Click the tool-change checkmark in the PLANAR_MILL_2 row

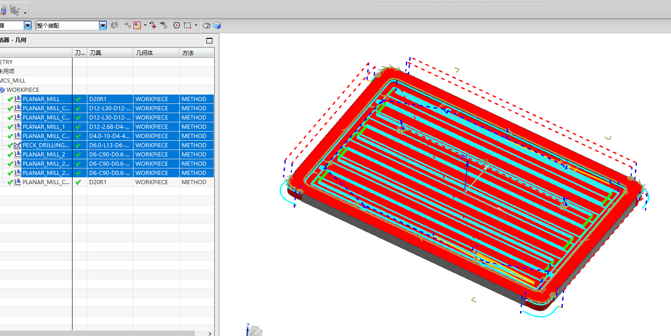click(79, 155)
